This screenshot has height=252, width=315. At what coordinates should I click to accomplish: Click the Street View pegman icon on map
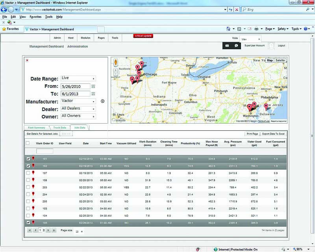click(116, 62)
